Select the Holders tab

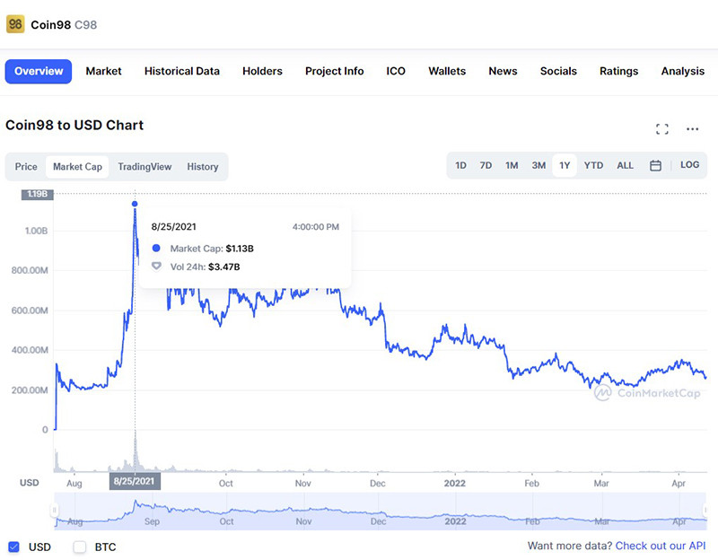tap(262, 71)
